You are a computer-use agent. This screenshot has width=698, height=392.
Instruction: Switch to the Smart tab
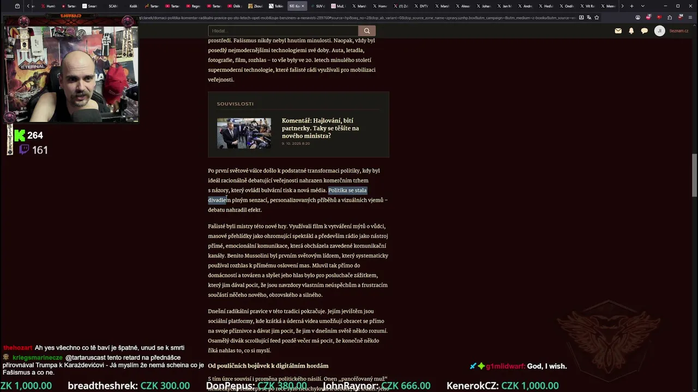click(90, 6)
